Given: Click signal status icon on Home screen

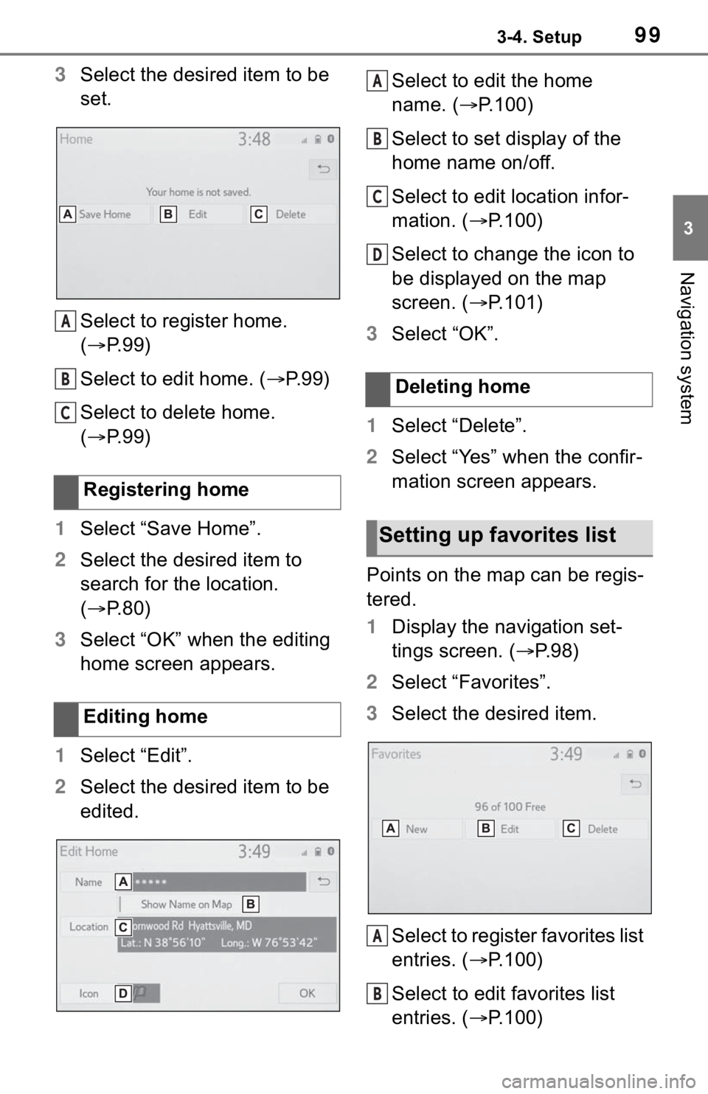Looking at the screenshot, I should (304, 139).
